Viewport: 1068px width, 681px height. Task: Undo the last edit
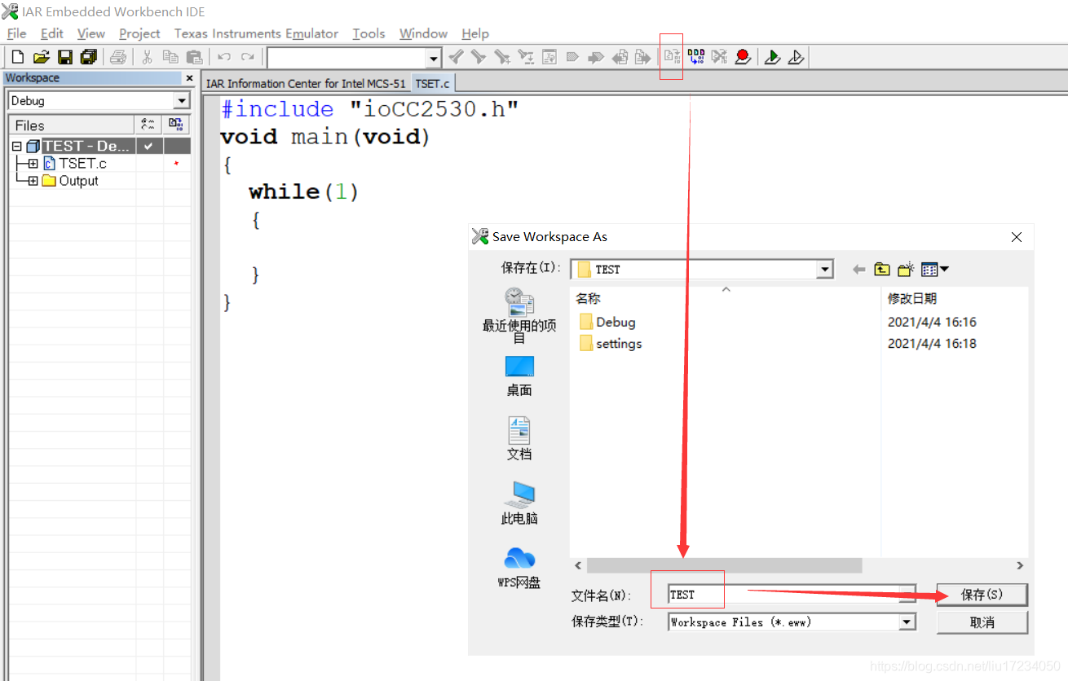tap(224, 57)
